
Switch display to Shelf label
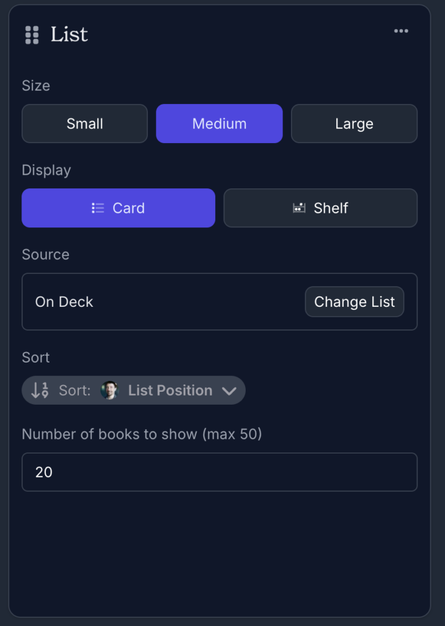331,208
